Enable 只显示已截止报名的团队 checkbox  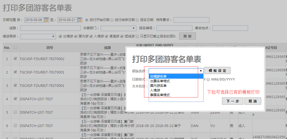pyautogui.click(x=137, y=36)
